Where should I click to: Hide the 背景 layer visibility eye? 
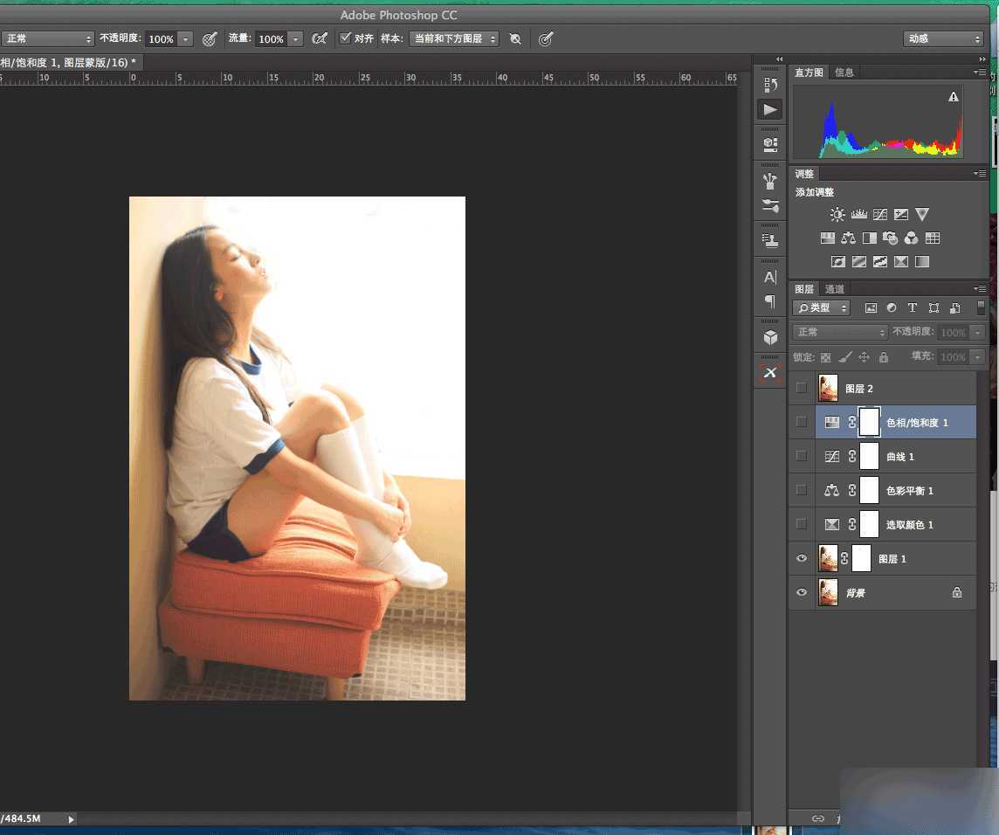tap(802, 593)
